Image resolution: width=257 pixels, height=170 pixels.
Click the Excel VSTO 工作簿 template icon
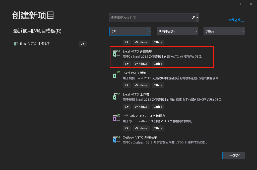(116, 96)
